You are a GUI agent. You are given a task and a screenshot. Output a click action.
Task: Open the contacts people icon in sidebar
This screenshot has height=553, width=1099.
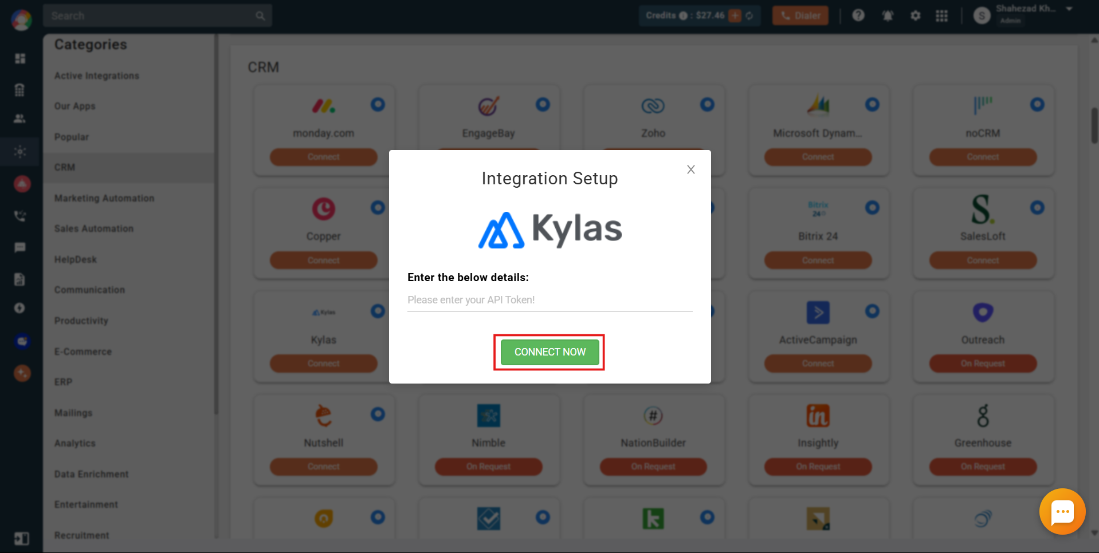(20, 118)
